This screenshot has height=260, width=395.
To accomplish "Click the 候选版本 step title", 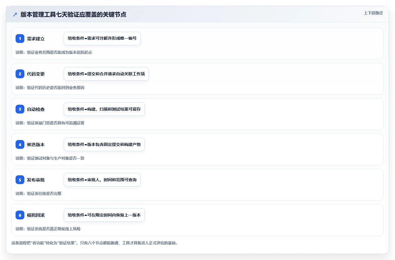I will tap(36, 144).
